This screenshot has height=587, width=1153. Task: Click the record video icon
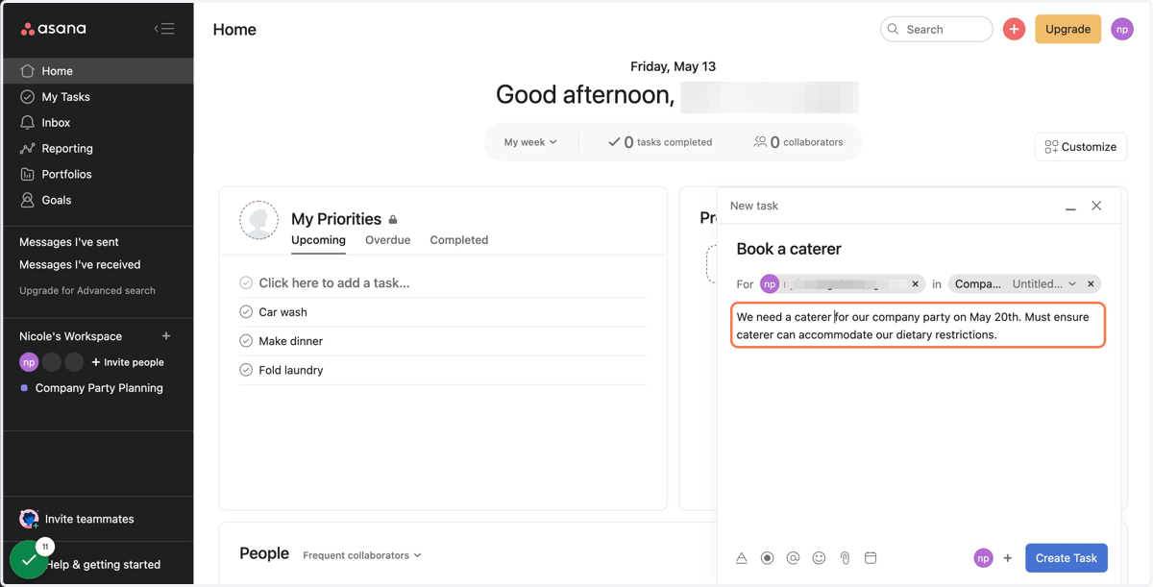[767, 558]
